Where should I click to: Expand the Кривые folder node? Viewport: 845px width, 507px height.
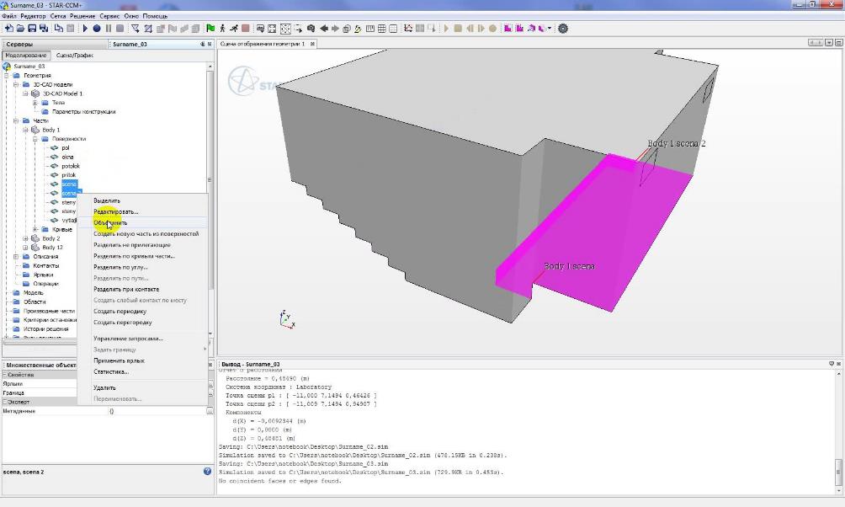tap(35, 229)
